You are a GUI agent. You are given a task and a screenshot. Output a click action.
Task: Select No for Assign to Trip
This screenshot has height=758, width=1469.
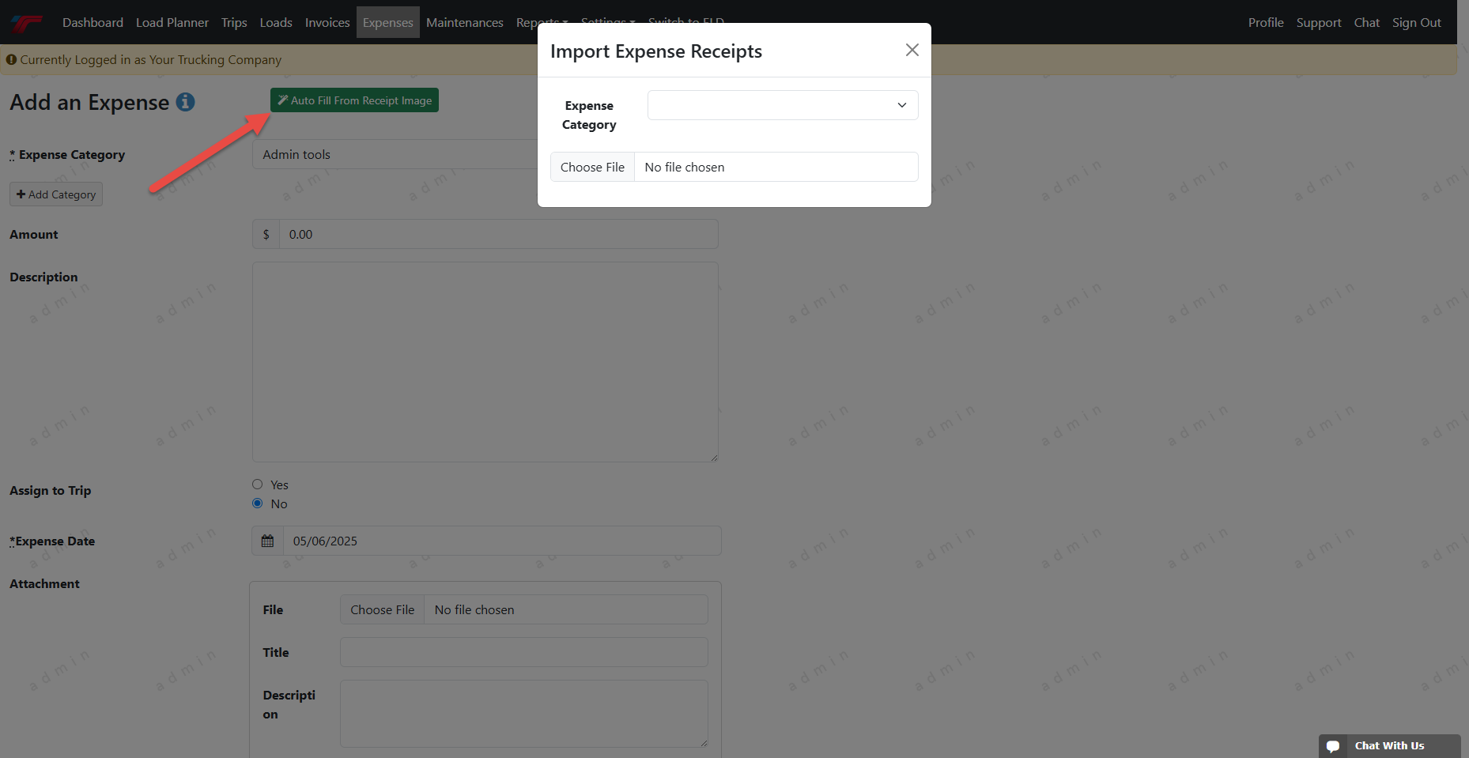point(258,503)
